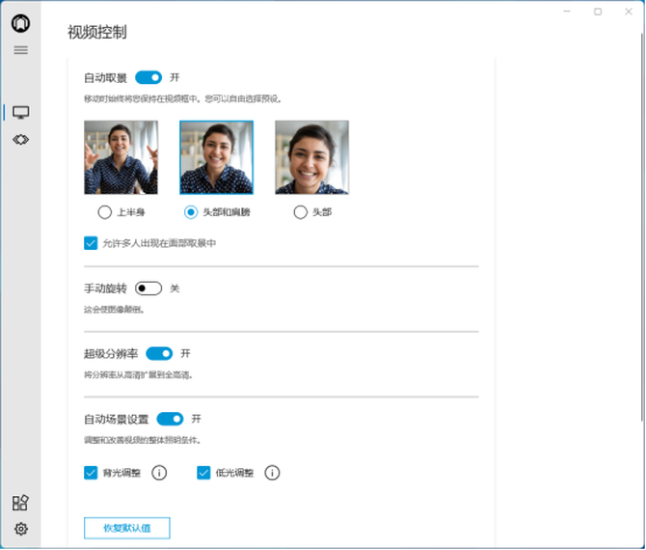Maximize the window
The width and height of the screenshot is (646, 550).
coord(598,12)
